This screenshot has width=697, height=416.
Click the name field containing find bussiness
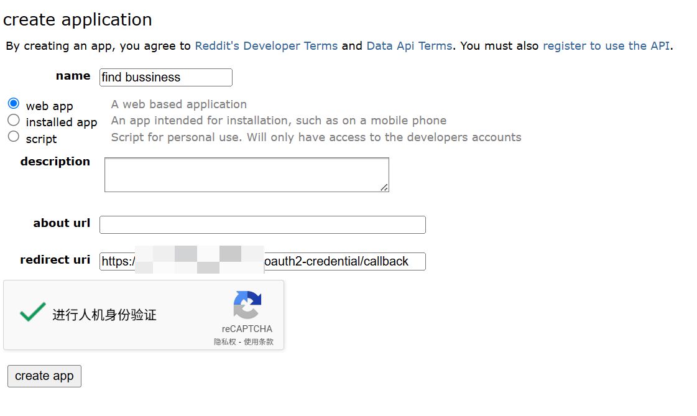click(165, 77)
